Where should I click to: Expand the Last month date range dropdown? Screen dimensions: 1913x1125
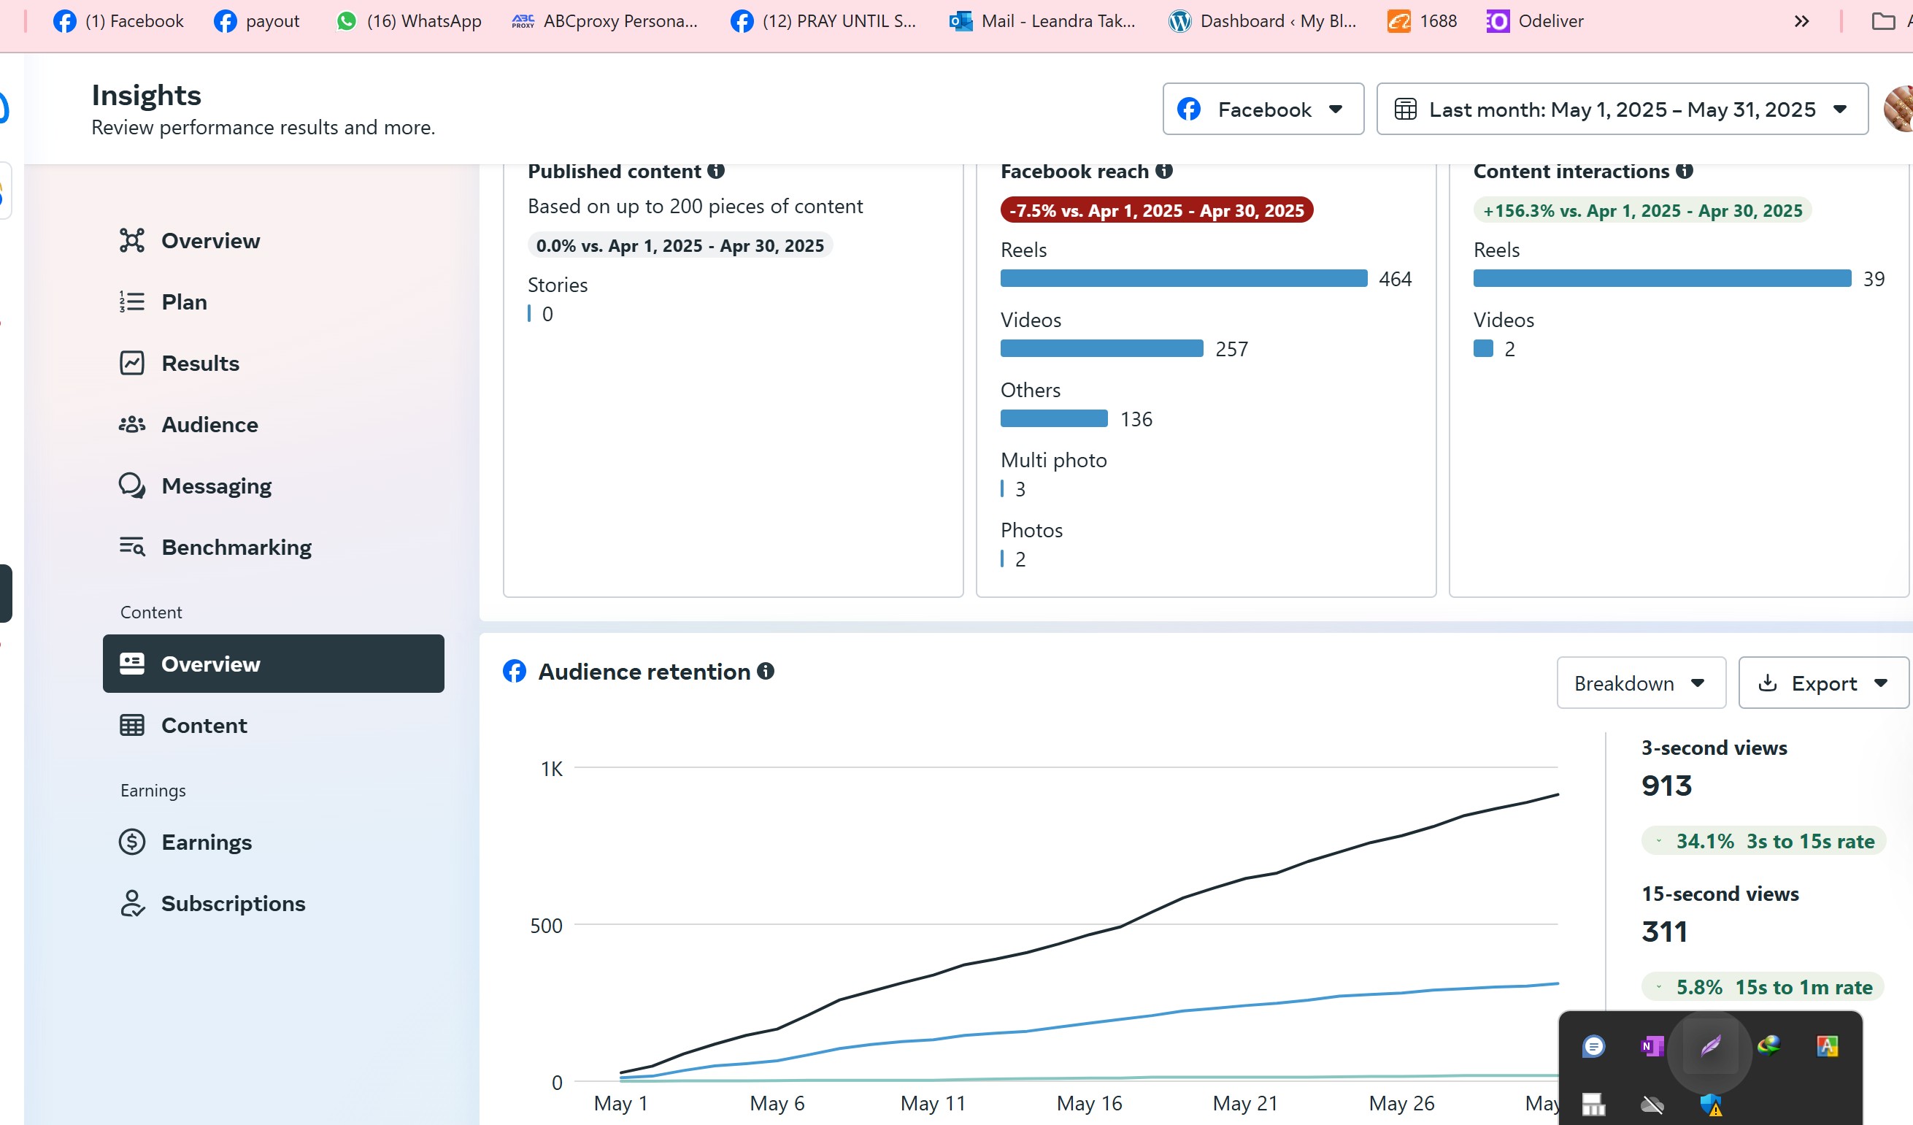(1623, 110)
